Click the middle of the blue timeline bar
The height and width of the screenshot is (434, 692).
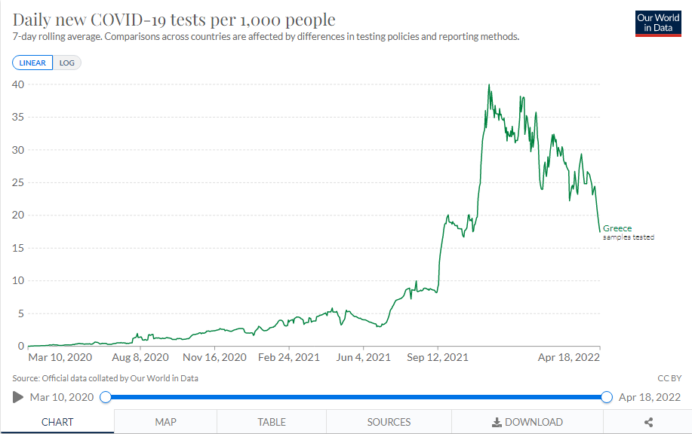[356, 397]
